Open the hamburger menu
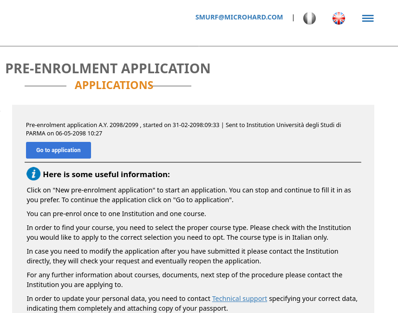 coord(368,18)
